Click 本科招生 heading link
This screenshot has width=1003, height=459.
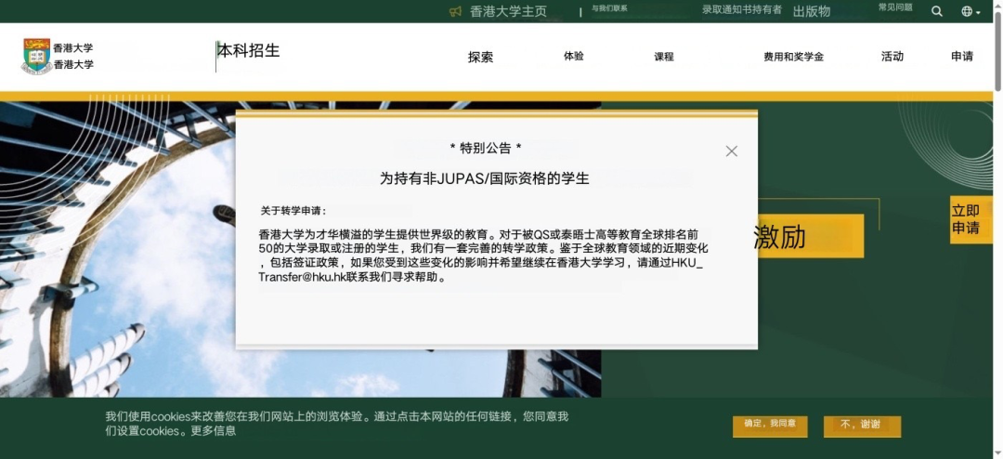[x=249, y=50]
